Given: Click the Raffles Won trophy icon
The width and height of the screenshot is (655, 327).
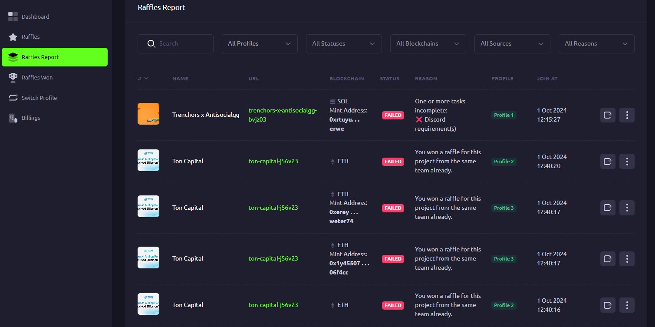Looking at the screenshot, I should (x=13, y=77).
